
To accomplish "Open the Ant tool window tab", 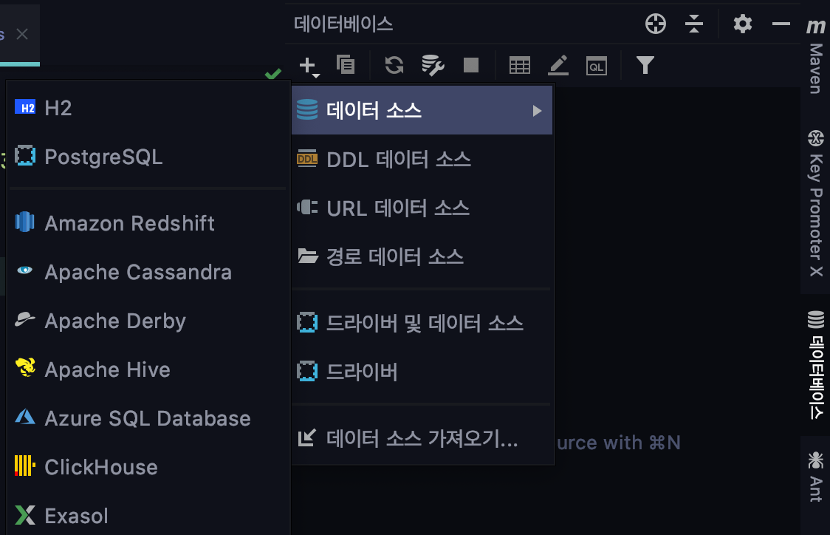I will [x=816, y=476].
